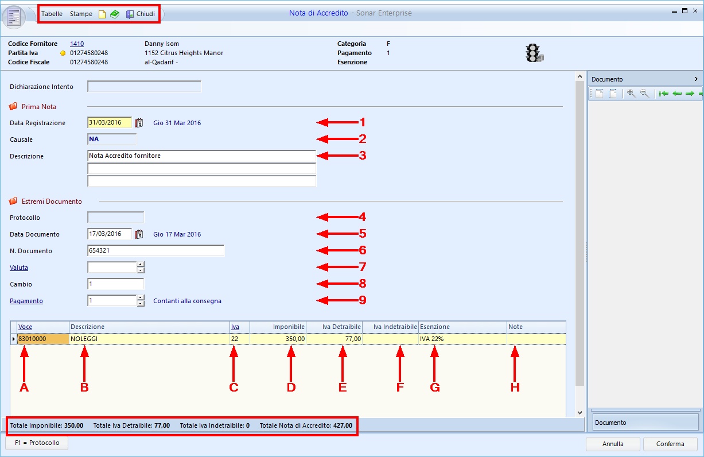Open calendar picker for Data Registrazione

point(139,123)
